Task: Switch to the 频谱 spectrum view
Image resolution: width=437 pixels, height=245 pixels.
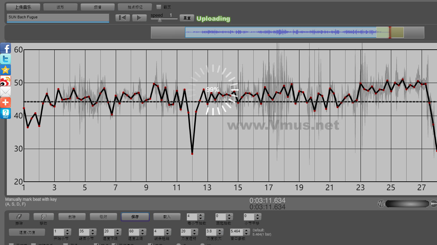Action: click(98, 7)
